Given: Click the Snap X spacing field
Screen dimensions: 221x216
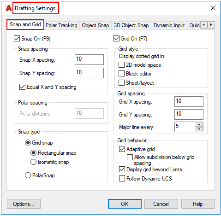Looking at the screenshot, I should pyautogui.click(x=89, y=59).
